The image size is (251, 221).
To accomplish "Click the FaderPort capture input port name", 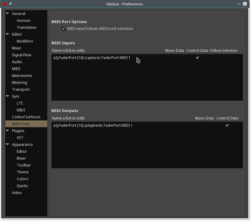I will (x=92, y=58).
